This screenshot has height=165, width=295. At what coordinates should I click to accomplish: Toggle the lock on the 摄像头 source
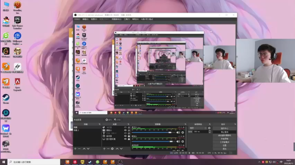click(129, 131)
